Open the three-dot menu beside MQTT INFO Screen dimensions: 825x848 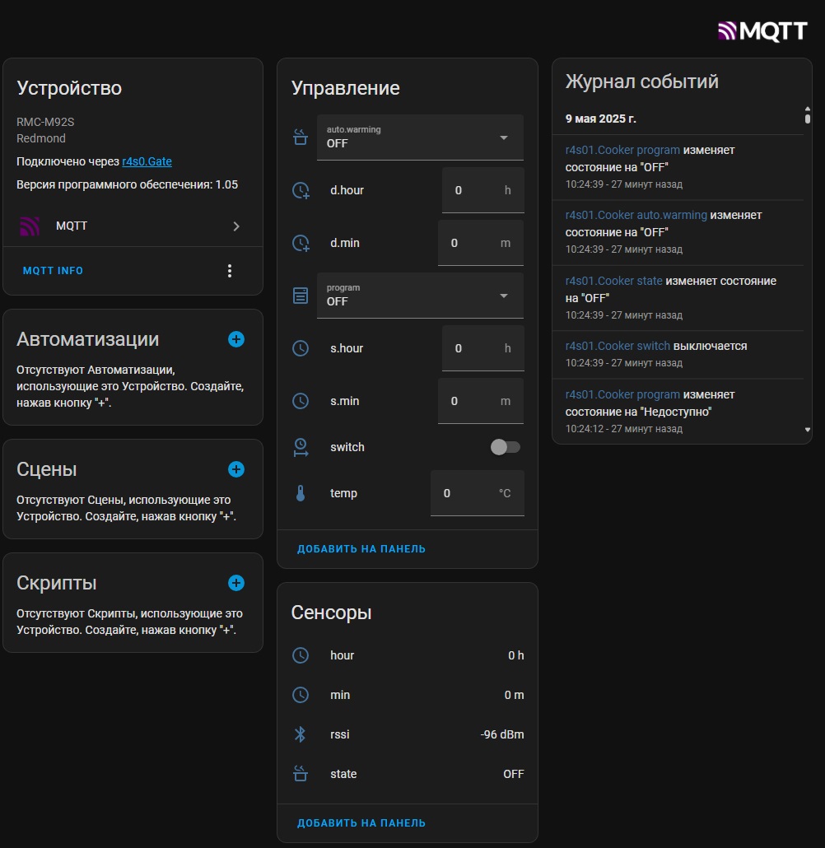[x=230, y=271]
